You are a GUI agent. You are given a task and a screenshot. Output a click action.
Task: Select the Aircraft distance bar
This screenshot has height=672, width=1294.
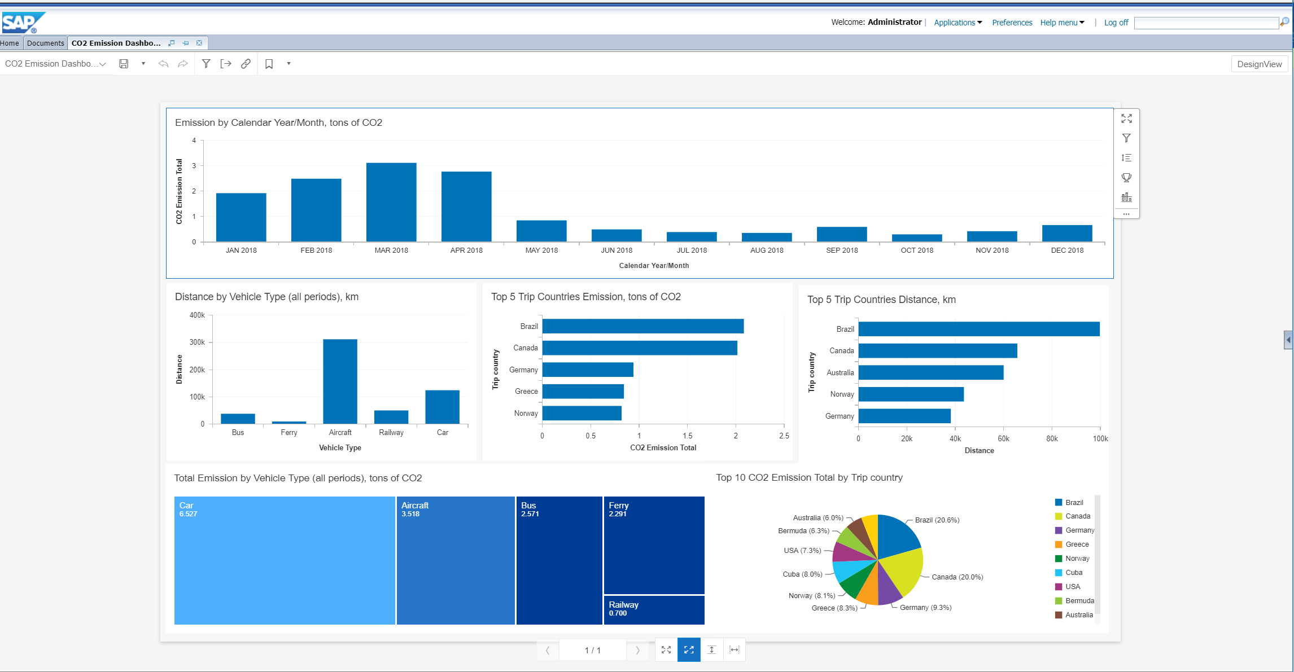click(340, 381)
